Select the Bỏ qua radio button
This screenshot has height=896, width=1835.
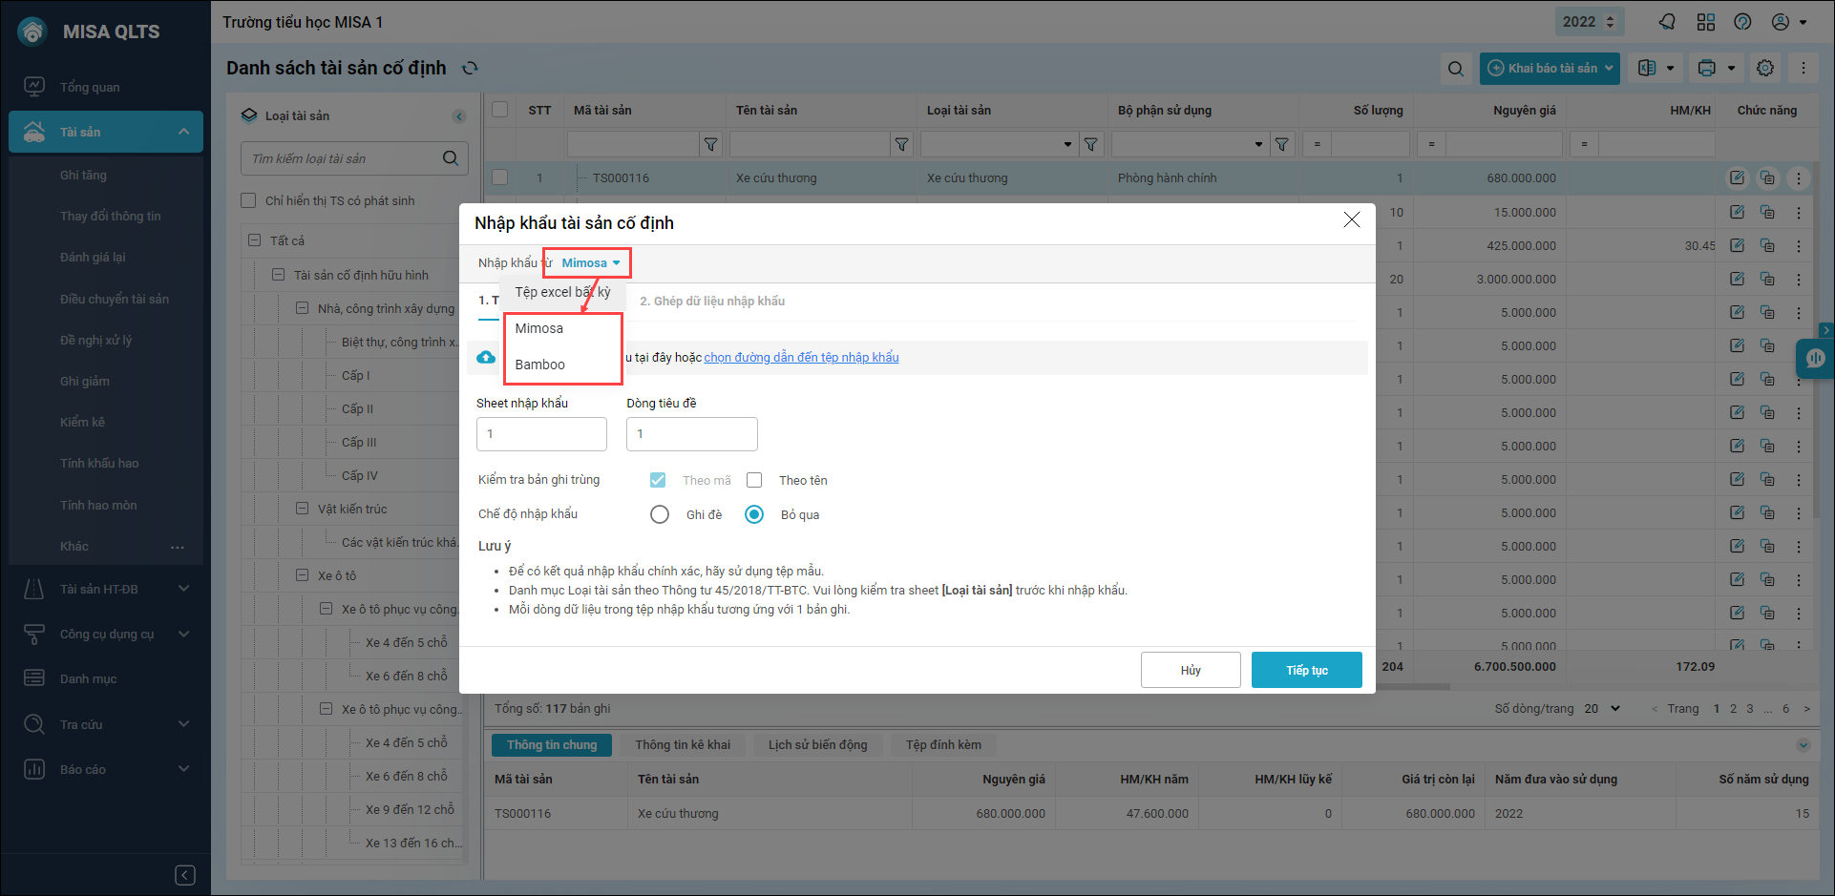[x=754, y=514]
